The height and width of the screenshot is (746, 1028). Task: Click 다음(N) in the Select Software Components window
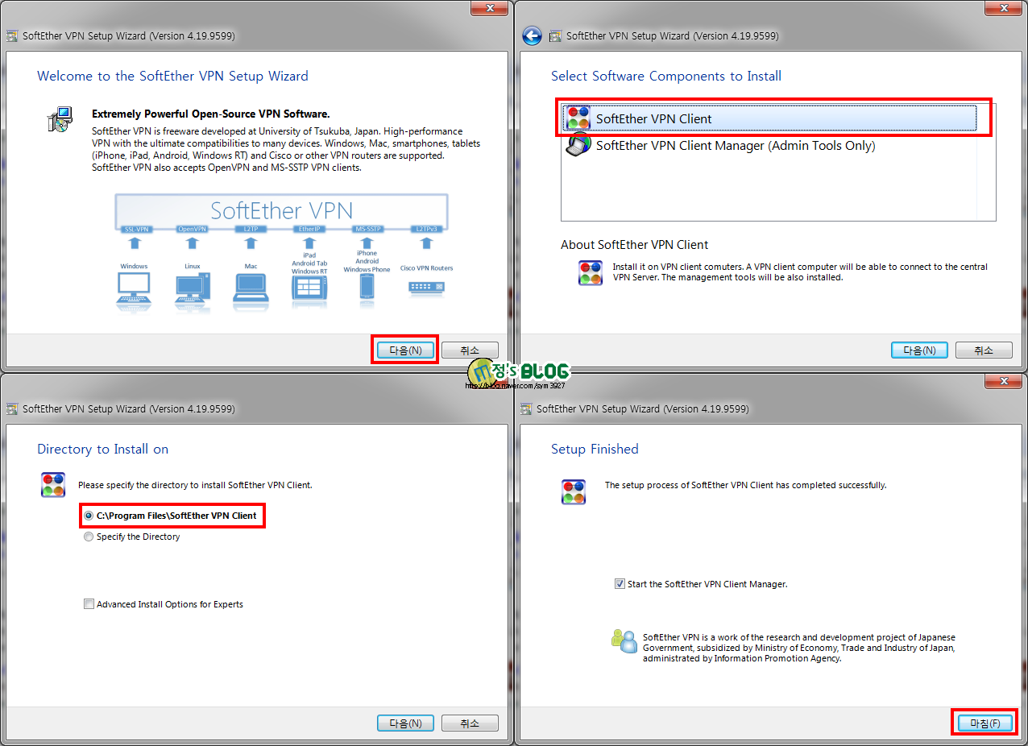pos(919,350)
